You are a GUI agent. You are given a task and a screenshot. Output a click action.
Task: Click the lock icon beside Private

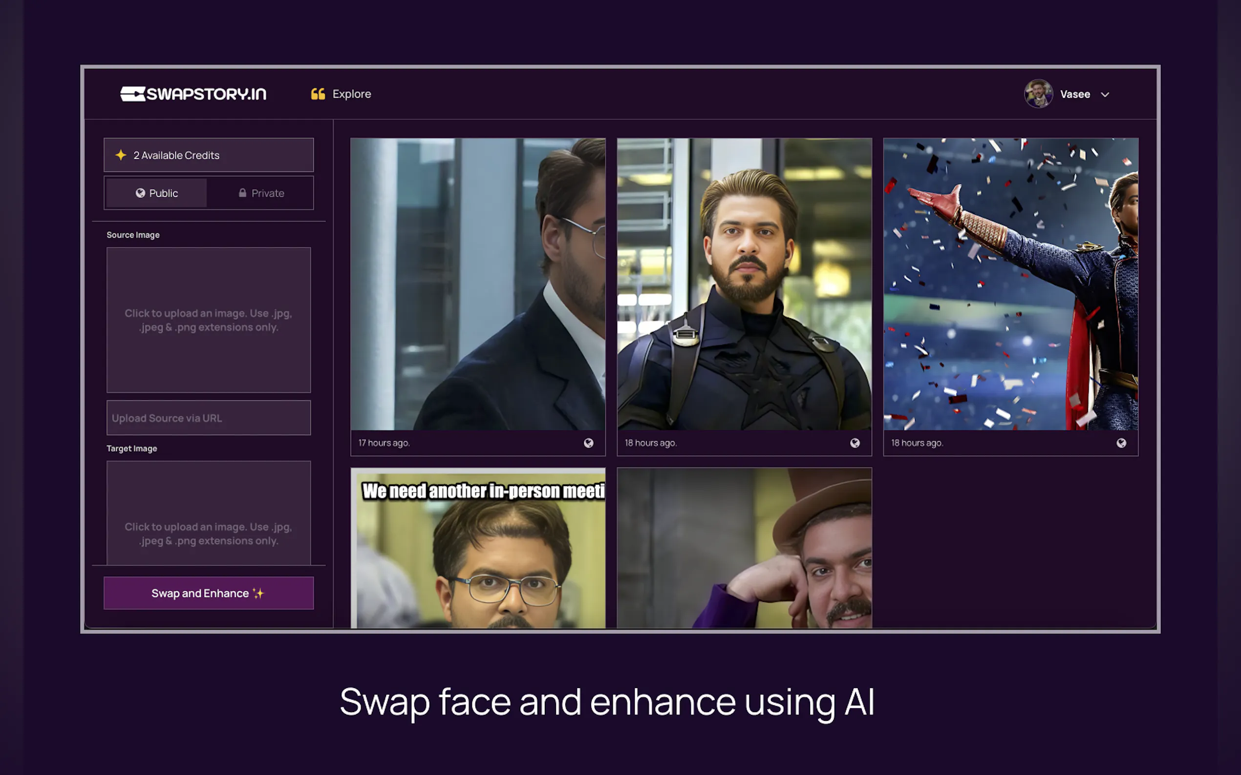click(242, 193)
